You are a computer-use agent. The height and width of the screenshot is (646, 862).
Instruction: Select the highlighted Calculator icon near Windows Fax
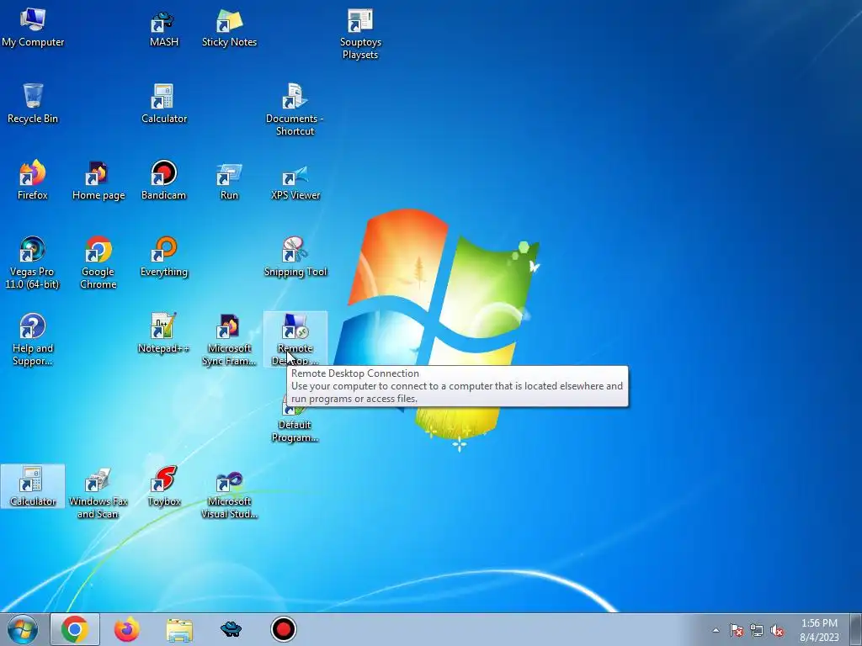(x=33, y=486)
